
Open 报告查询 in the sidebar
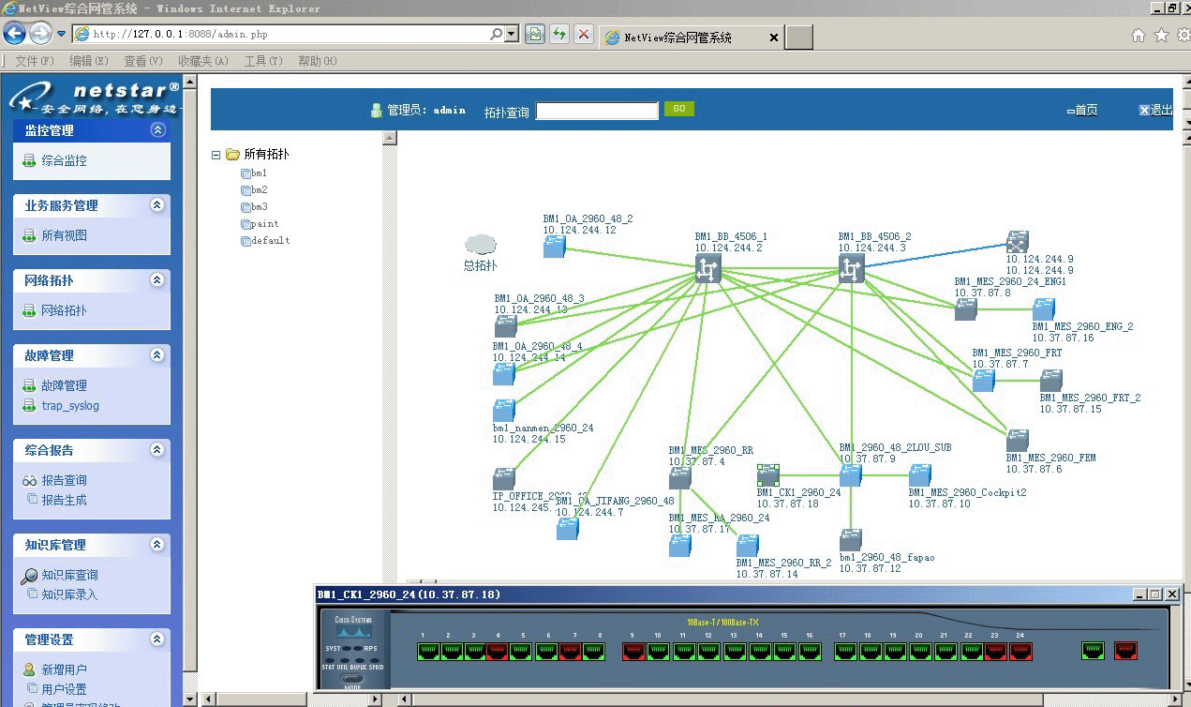[64, 480]
